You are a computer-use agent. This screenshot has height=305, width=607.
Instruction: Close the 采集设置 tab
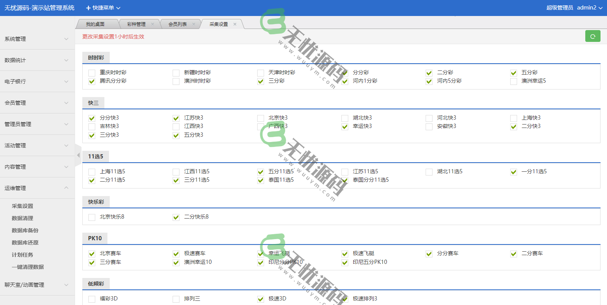click(235, 24)
